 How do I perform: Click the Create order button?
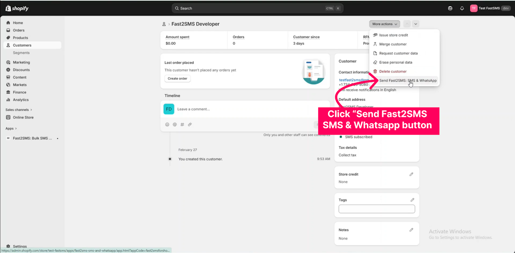[177, 79]
